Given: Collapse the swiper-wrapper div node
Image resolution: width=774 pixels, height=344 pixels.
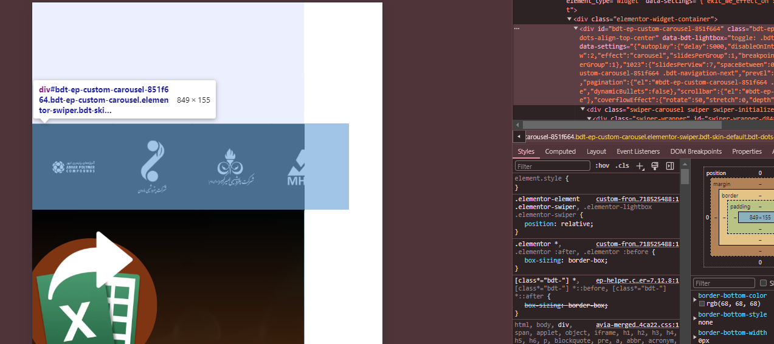Looking at the screenshot, I should tap(589, 119).
